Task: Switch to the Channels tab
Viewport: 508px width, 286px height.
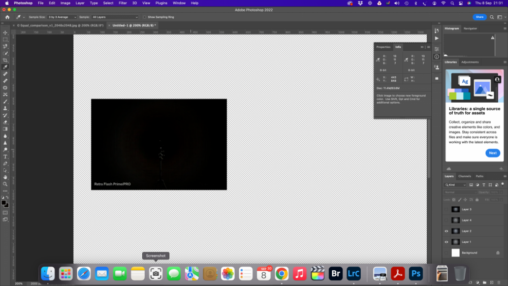Action: 464,176
